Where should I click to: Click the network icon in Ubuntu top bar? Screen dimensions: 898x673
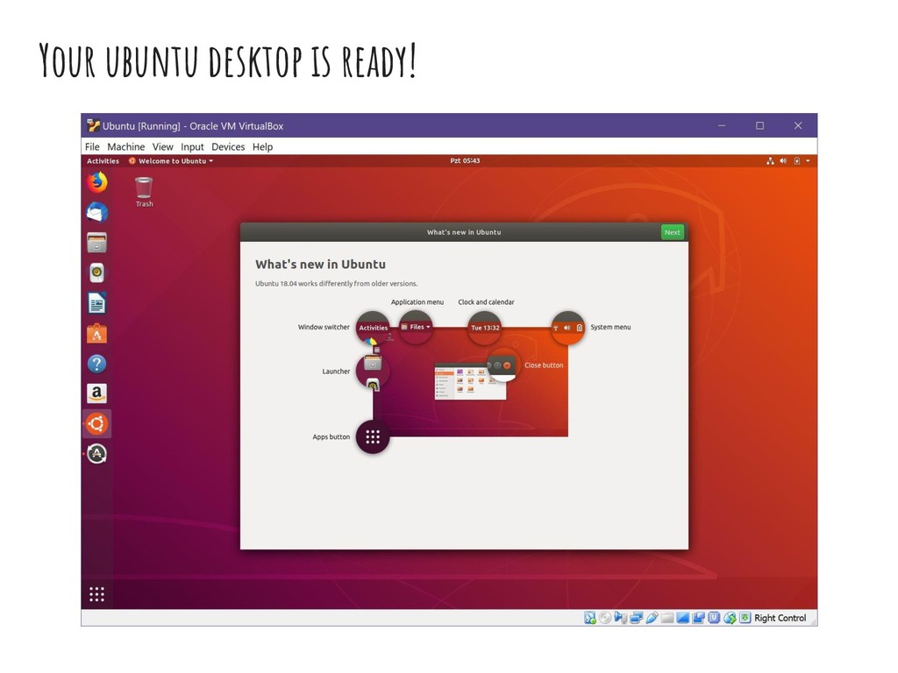click(x=770, y=161)
